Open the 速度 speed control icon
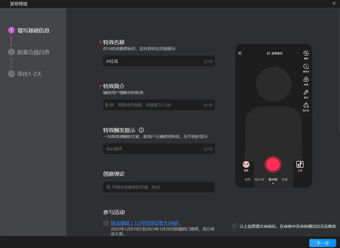340x248 pixels. tap(306, 66)
